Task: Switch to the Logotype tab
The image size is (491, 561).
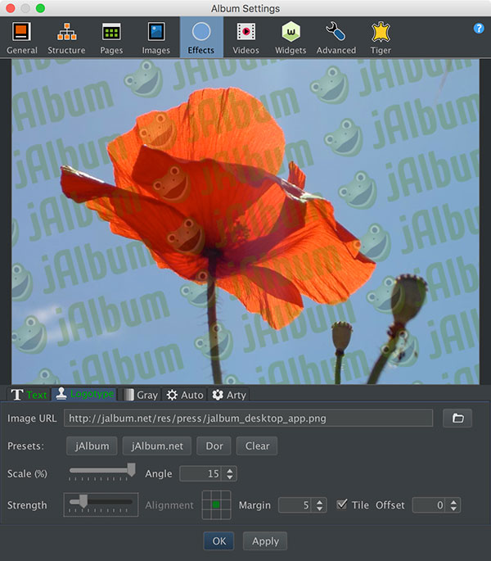Action: point(84,394)
